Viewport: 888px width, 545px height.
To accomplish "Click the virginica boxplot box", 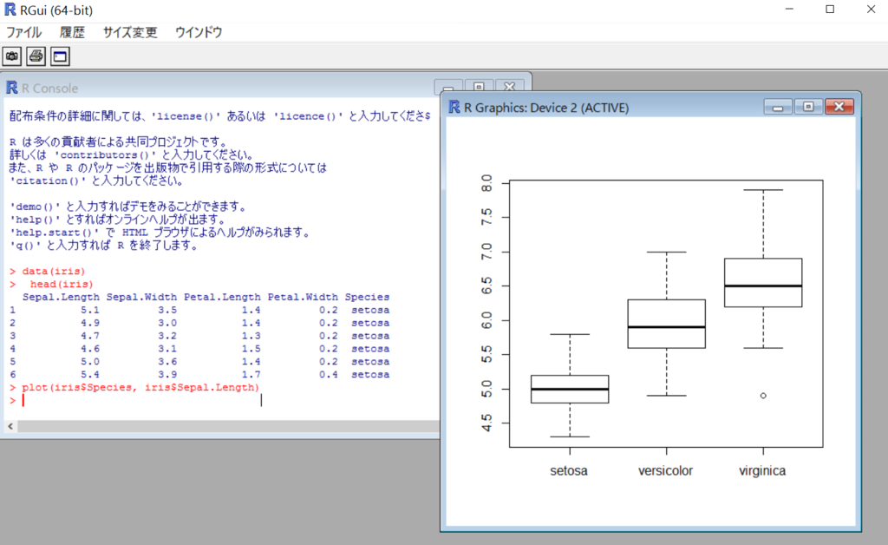I will [763, 283].
